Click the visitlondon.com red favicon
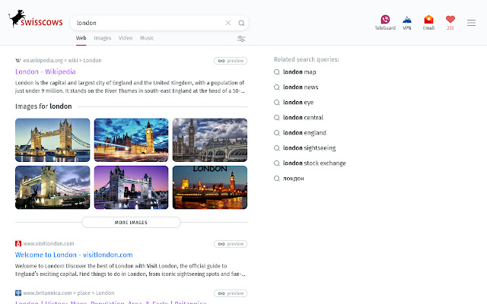The width and height of the screenshot is (487, 304). tap(18, 243)
